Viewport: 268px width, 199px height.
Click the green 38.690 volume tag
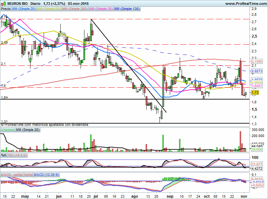coord(257,149)
